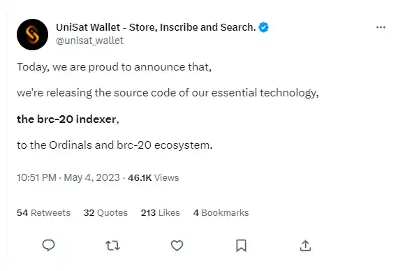Screen dimensions: 405x271
Task: Click the bold brc-20 indexer text
Action: coord(68,119)
